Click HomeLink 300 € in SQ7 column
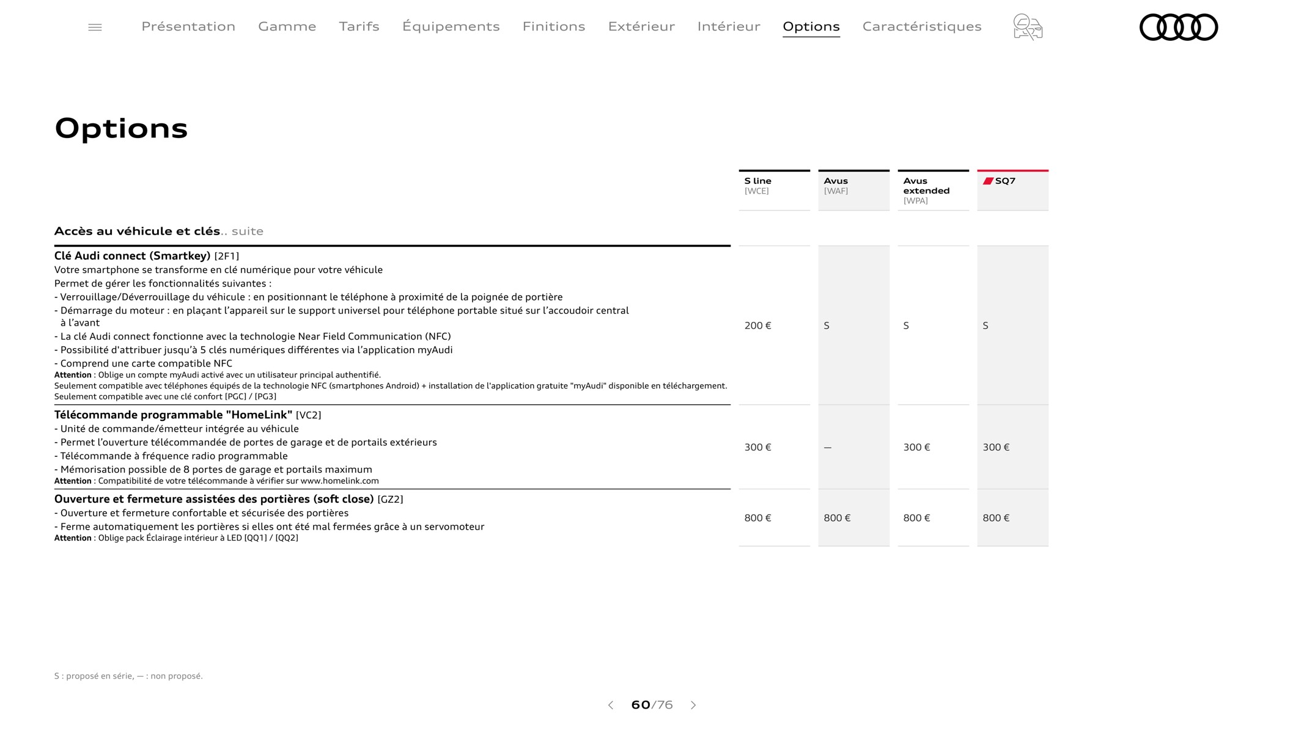 click(996, 447)
